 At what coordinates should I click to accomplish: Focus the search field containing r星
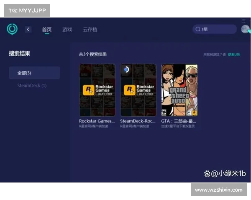215,29
